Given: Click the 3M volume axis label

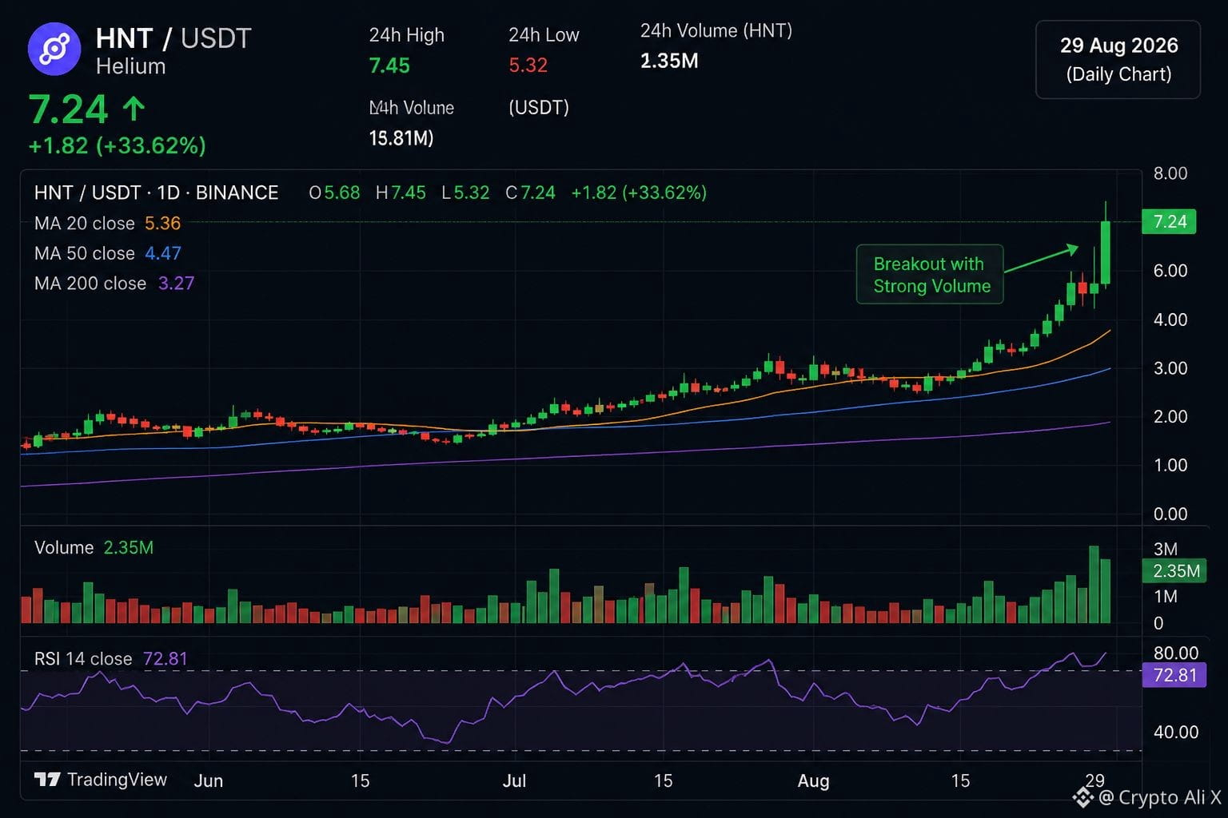Looking at the screenshot, I should [1165, 549].
